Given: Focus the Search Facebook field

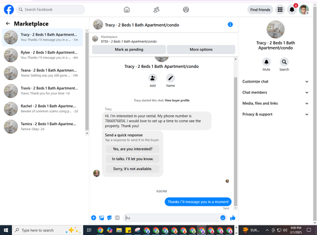Looking at the screenshot, I should (x=51, y=10).
